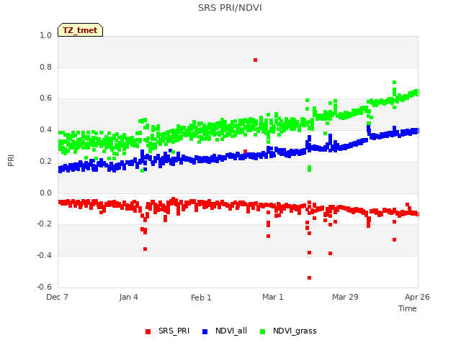Viewport: 461px width, 345px height.
Task: Click the Dec 7 x-axis tick label
Action: 57,297
